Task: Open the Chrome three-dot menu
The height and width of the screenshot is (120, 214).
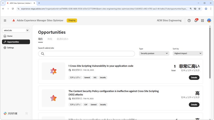Action: pyautogui.click(x=211, y=9)
